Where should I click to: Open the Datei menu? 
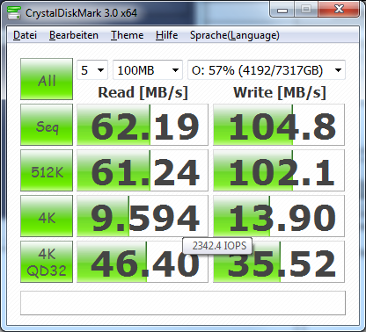pyautogui.click(x=25, y=35)
